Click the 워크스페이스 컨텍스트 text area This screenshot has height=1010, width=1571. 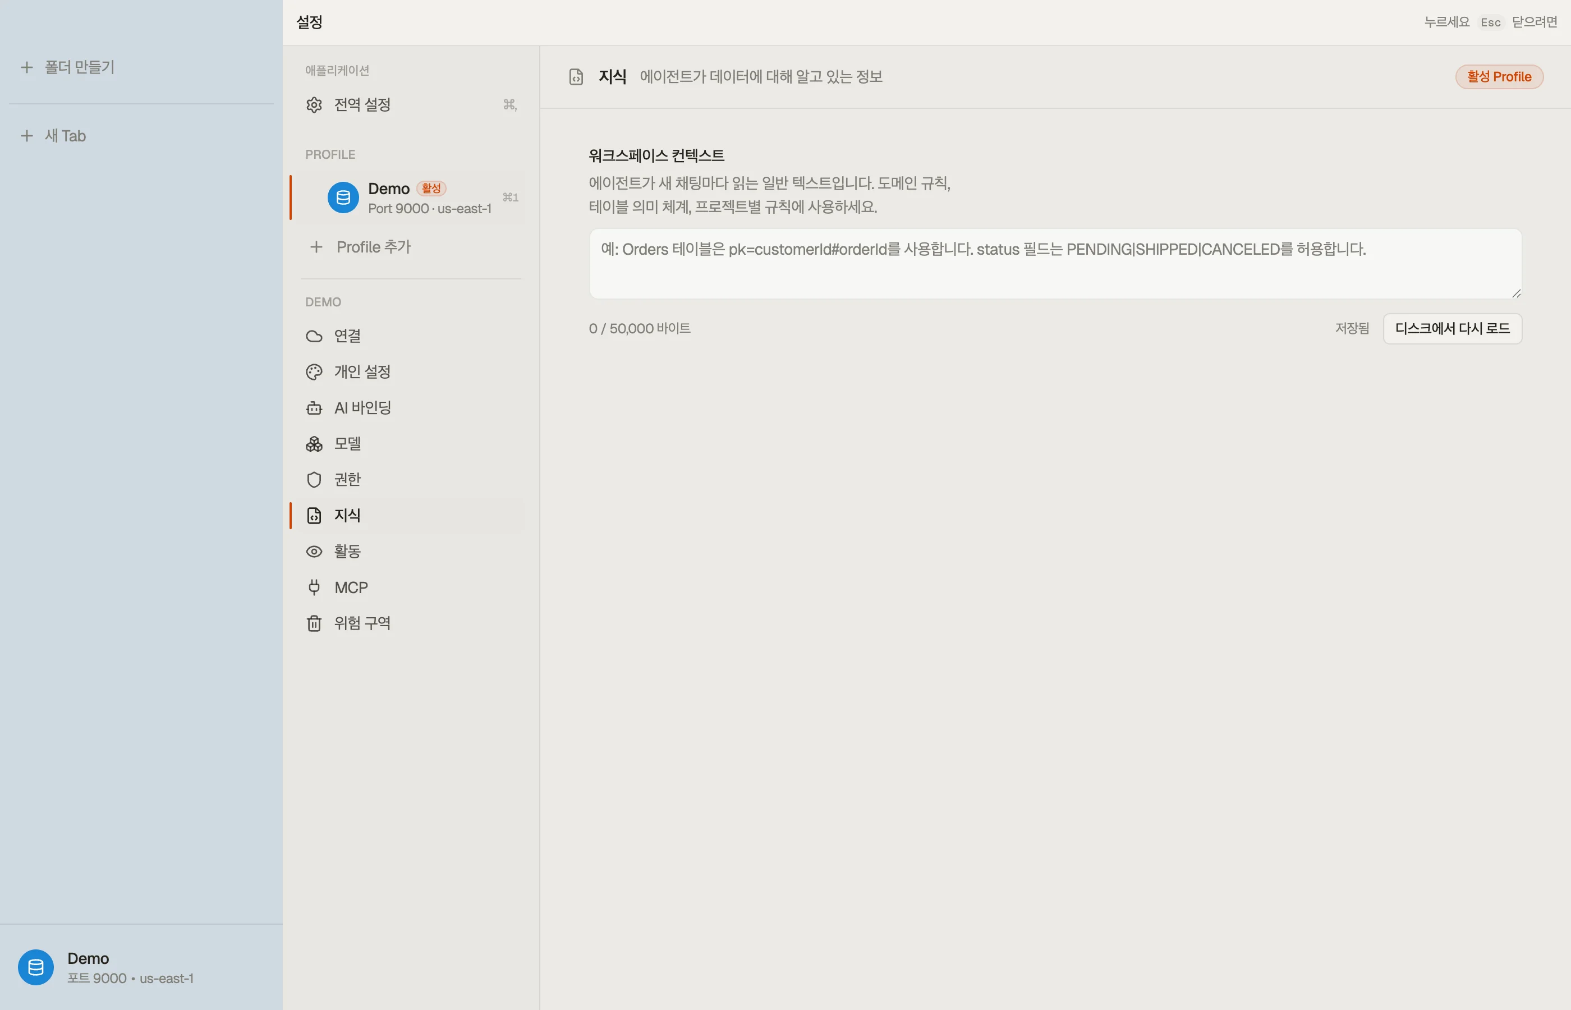coord(1055,264)
